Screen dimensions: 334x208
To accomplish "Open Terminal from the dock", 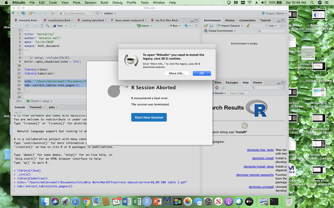I will click(274, 201).
